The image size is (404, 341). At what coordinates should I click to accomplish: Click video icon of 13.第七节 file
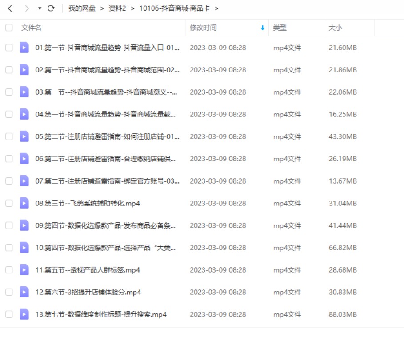tap(24, 314)
